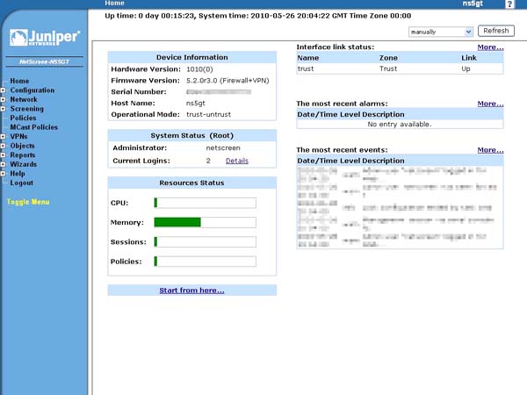Expand the Help menu node
This screenshot has width=527, height=395.
pos(3,174)
